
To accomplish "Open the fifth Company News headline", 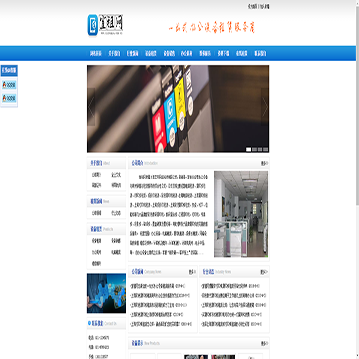I will [x=156, y=324].
